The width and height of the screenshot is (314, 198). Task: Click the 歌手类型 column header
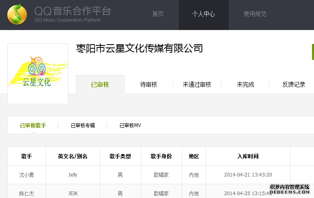(x=120, y=156)
